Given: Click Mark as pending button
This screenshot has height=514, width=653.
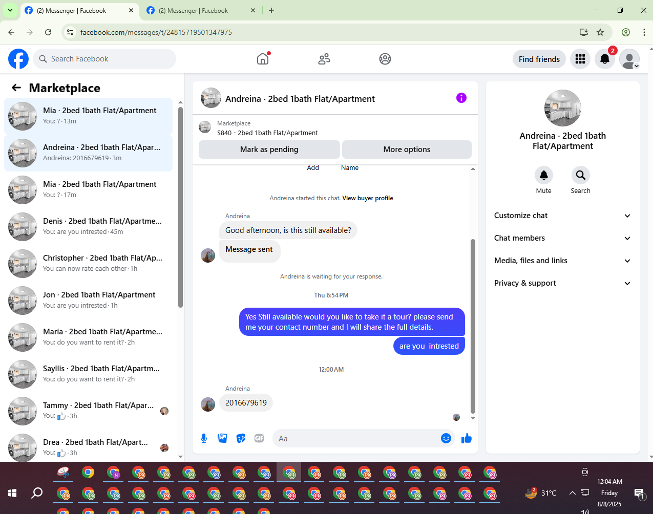Looking at the screenshot, I should 269,149.
